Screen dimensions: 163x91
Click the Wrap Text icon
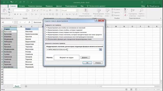click(x=57, y=10)
